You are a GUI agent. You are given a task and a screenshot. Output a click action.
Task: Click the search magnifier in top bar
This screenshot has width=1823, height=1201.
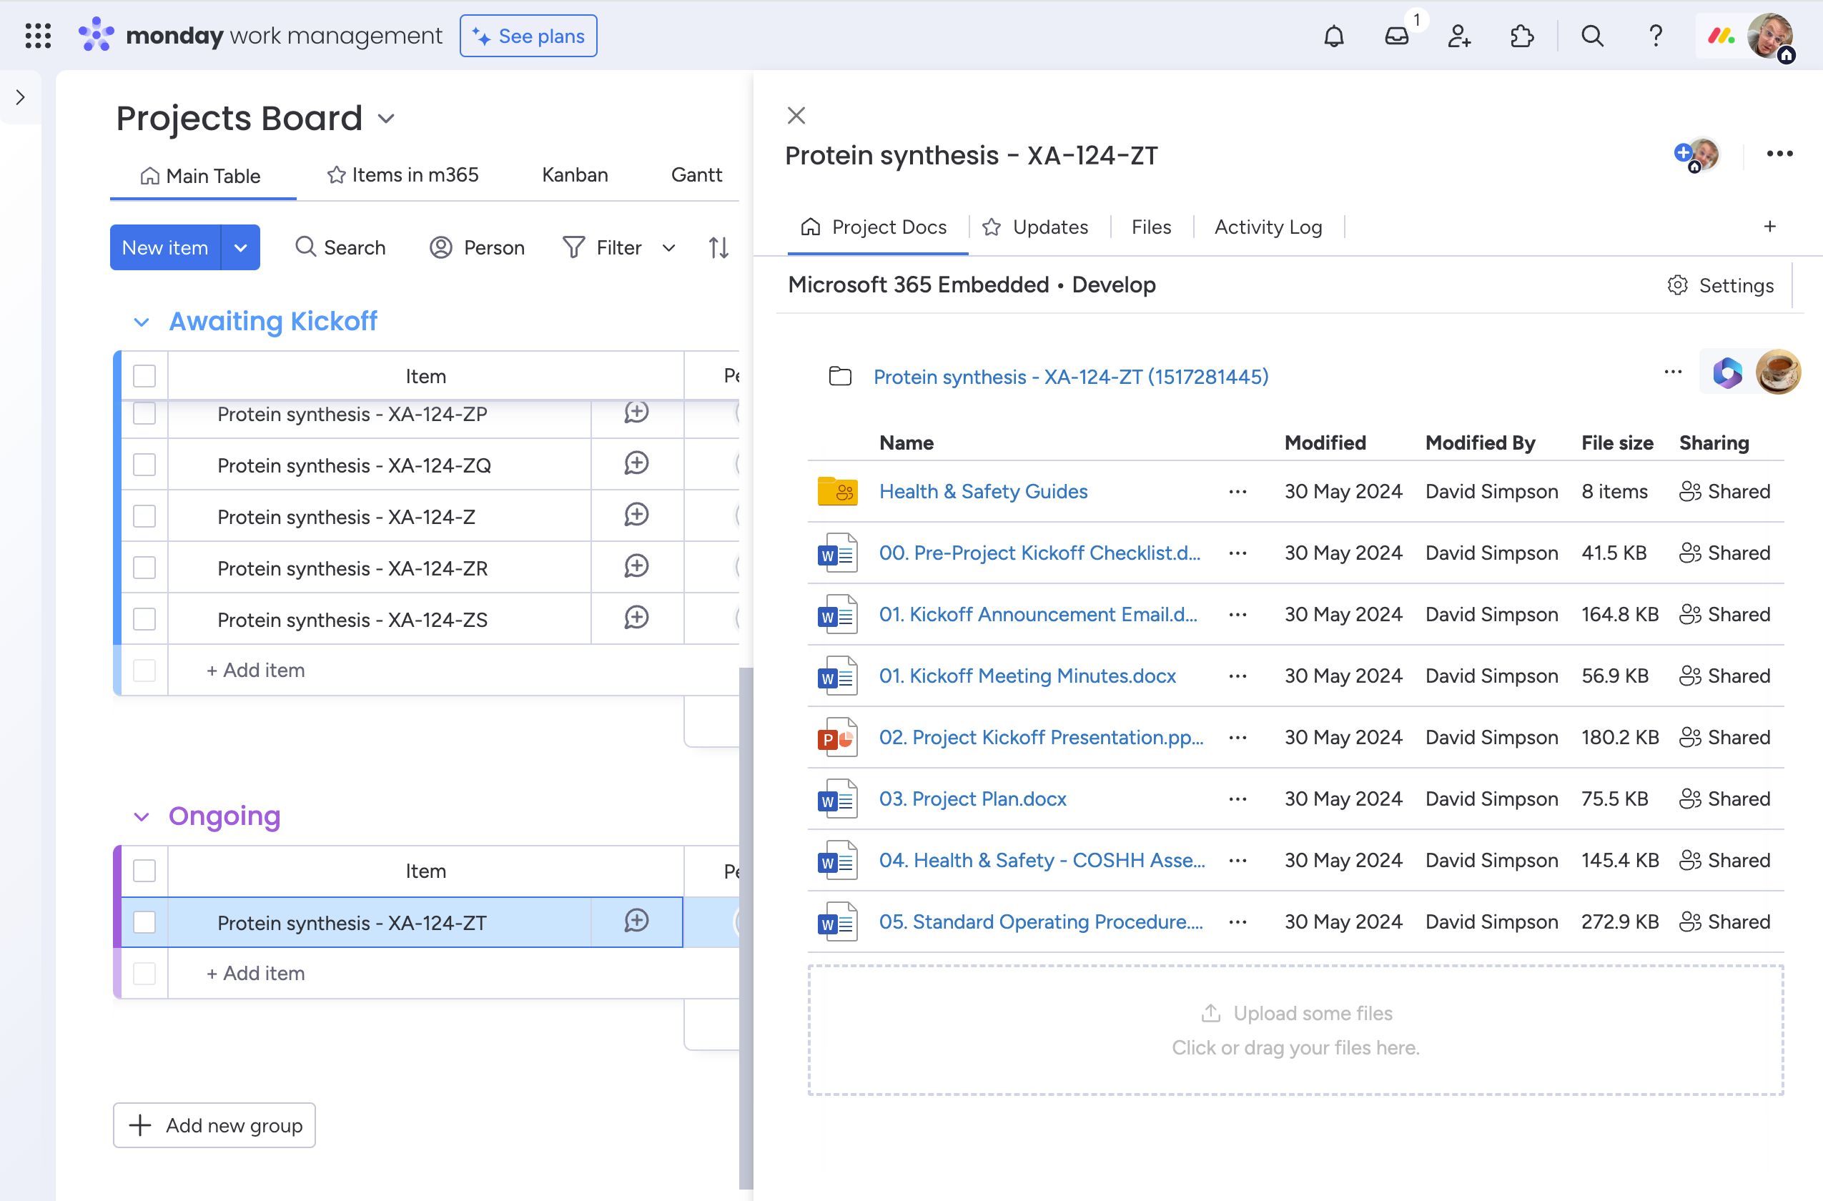(1593, 36)
